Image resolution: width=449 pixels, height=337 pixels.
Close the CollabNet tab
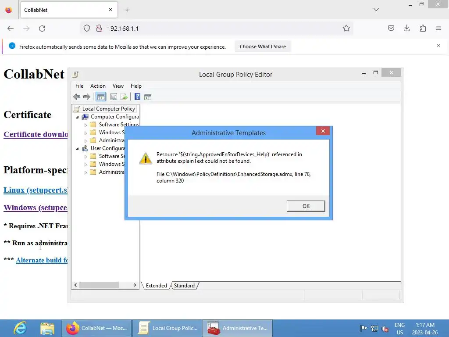pyautogui.click(x=110, y=10)
